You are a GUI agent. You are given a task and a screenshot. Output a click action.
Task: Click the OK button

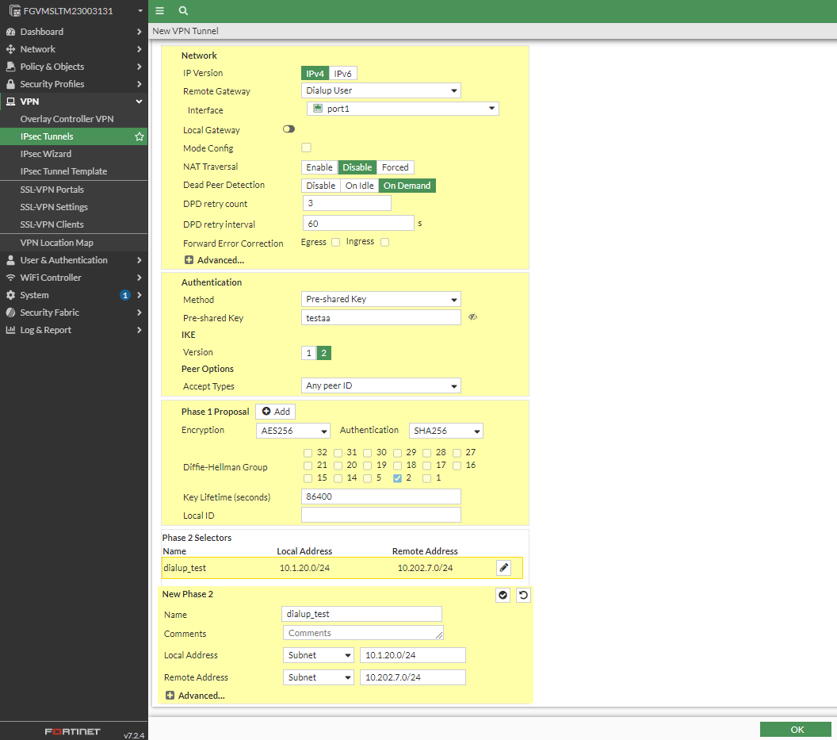pyautogui.click(x=796, y=730)
